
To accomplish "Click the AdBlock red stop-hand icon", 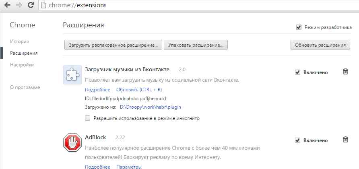I will tap(72, 142).
